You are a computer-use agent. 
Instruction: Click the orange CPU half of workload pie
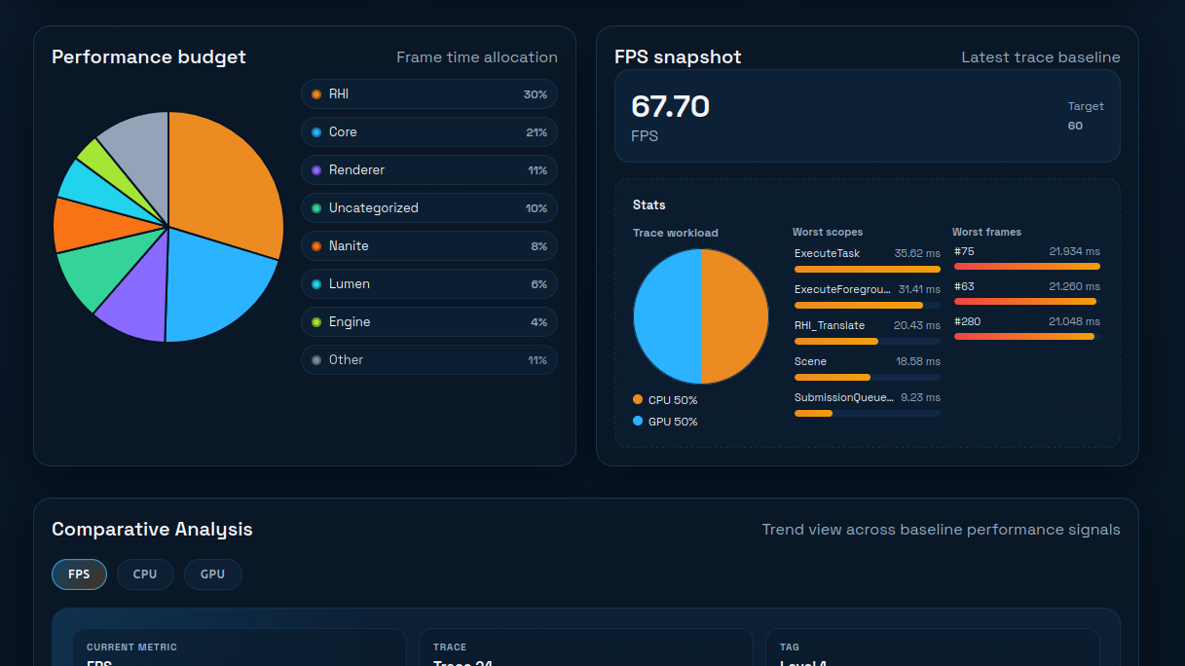(x=734, y=316)
